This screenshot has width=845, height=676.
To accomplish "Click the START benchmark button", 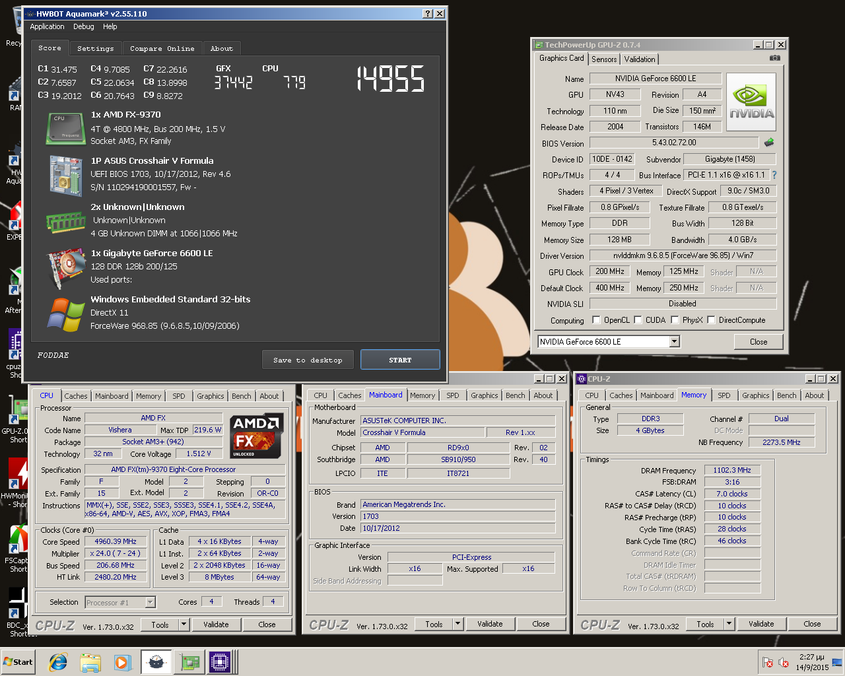I will (x=400, y=360).
